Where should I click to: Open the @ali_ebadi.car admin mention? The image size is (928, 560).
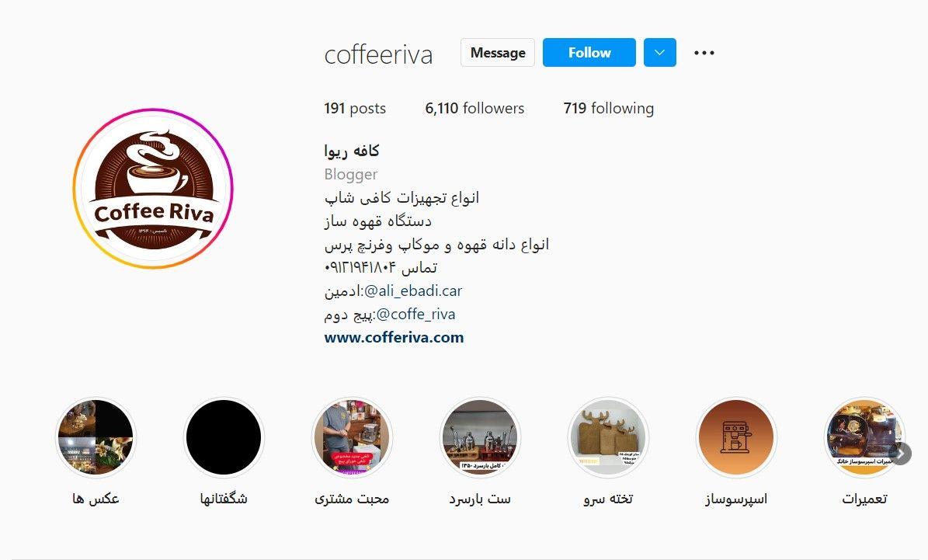(x=412, y=290)
